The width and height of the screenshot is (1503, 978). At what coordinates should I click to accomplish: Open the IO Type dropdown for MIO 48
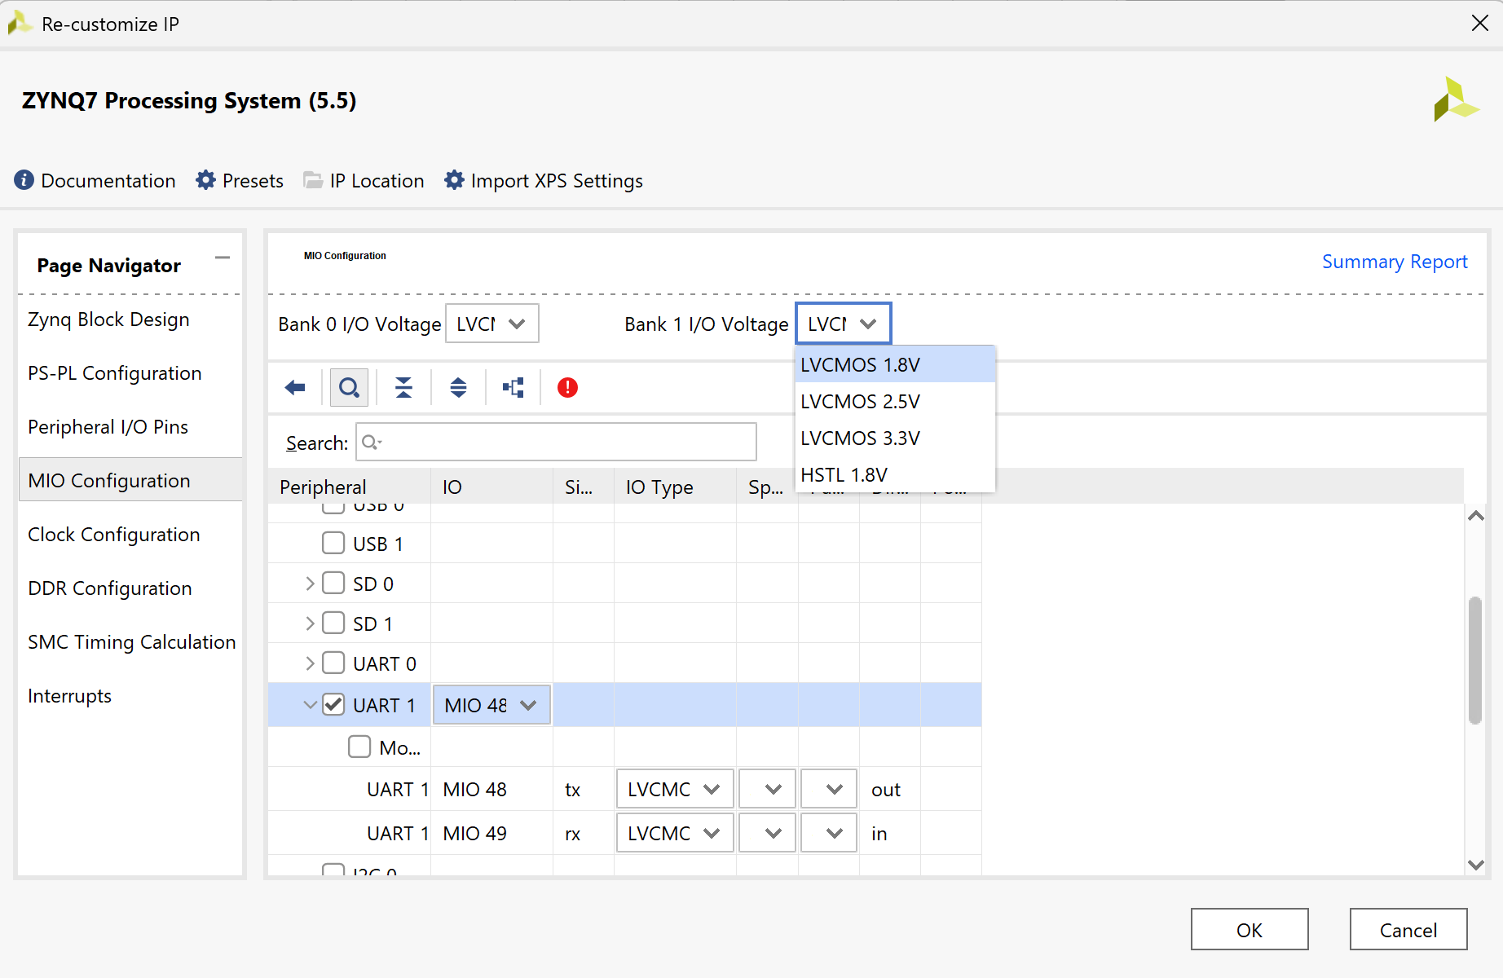[675, 790]
